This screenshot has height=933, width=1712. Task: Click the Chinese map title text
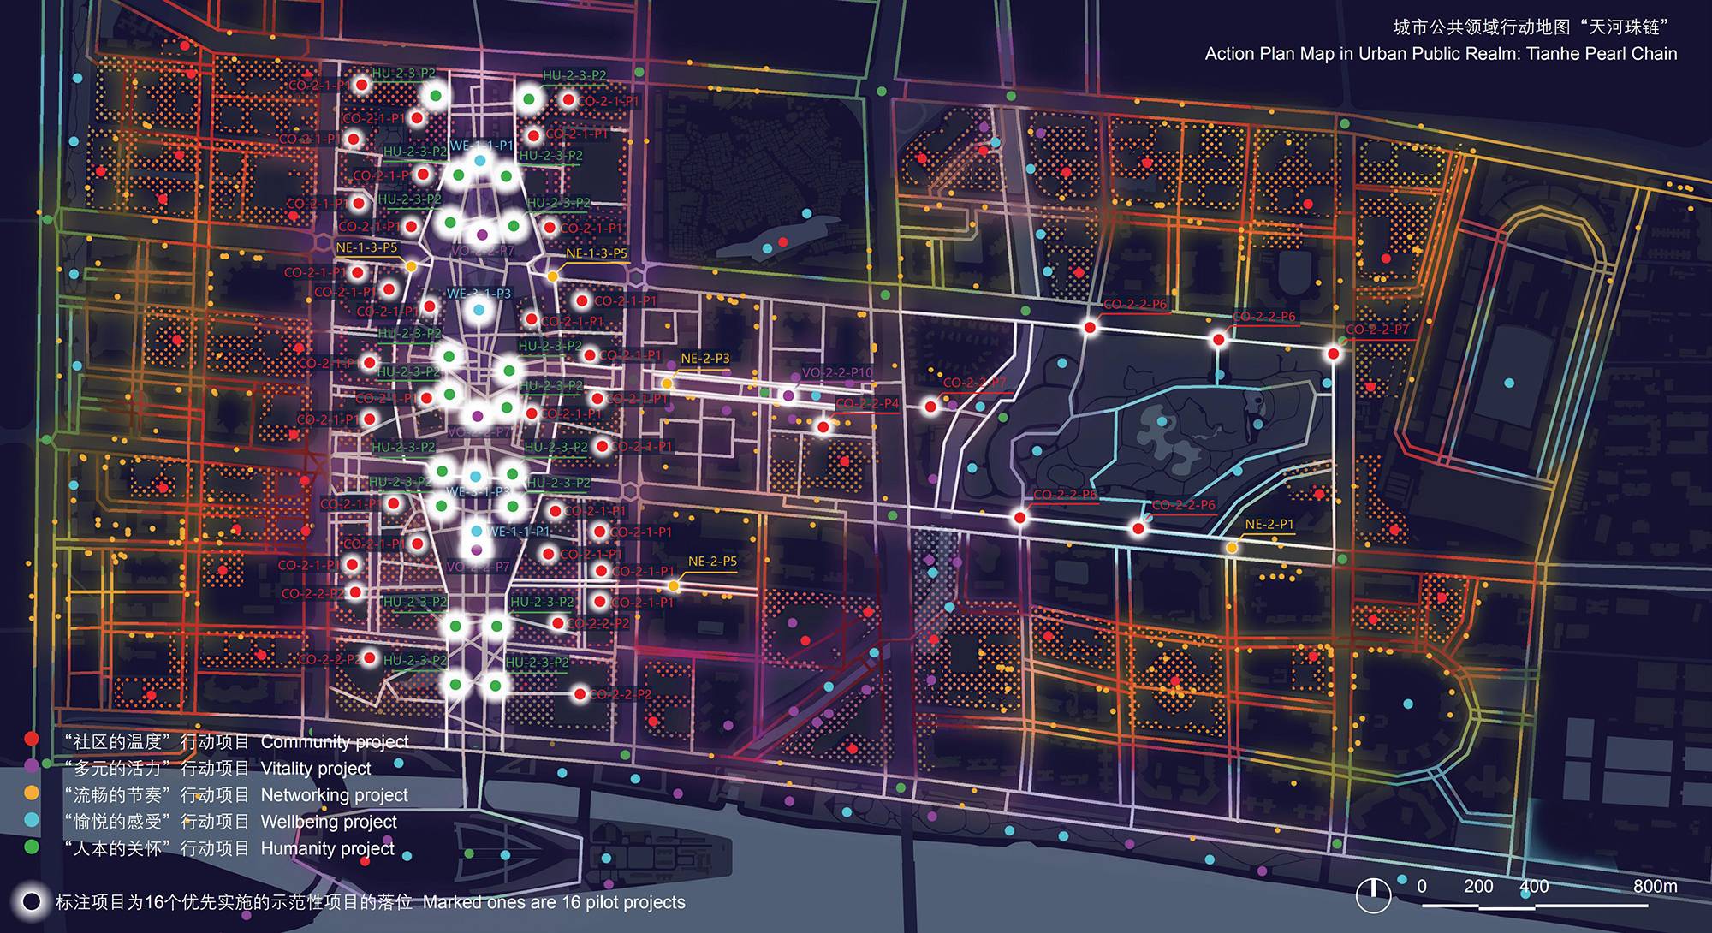1532,27
